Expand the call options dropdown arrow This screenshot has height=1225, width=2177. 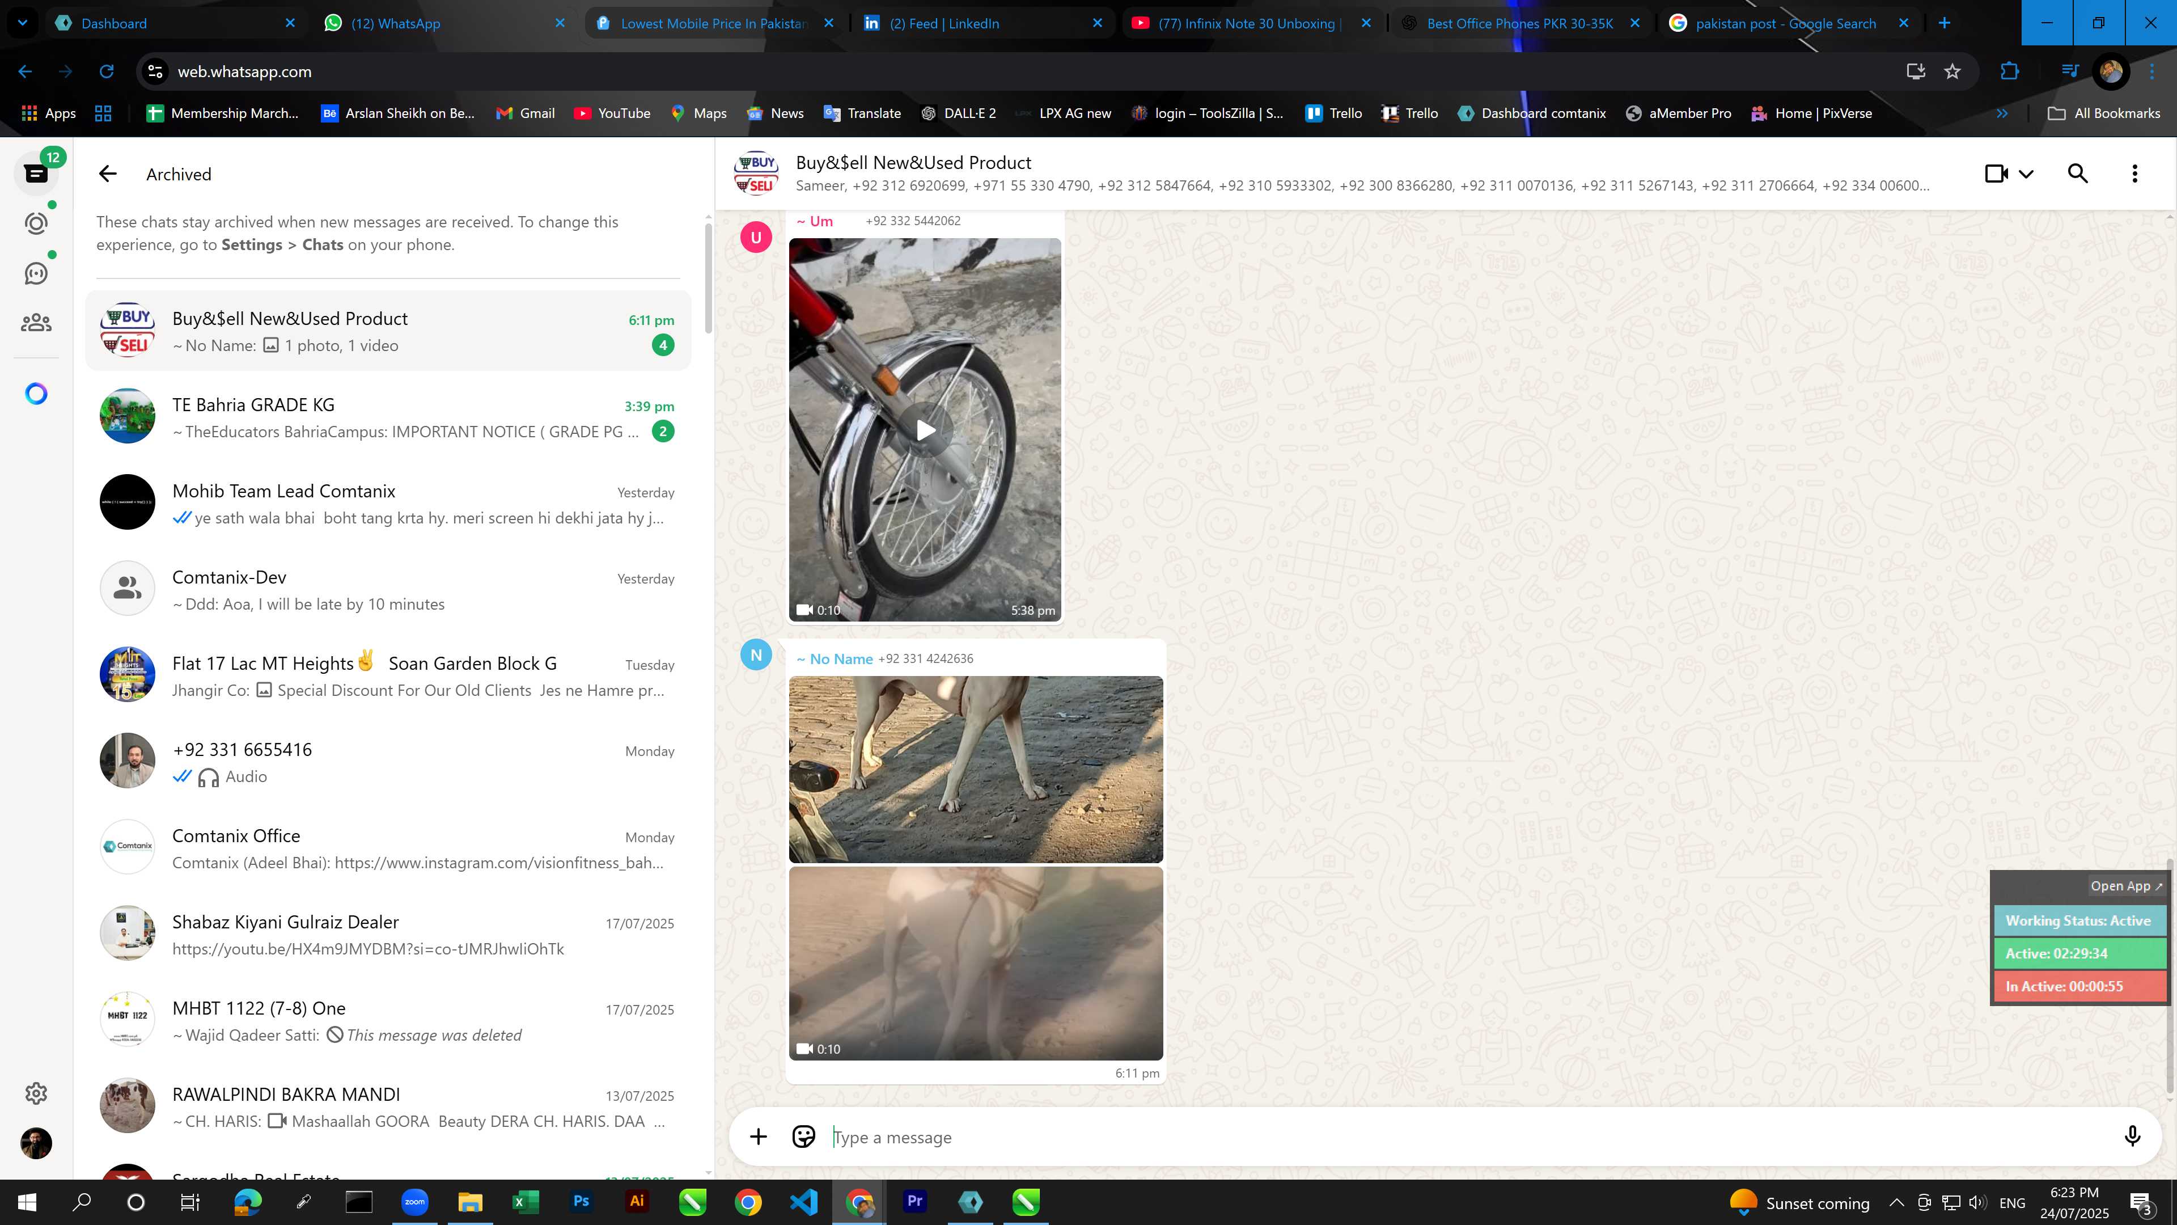(x=2026, y=174)
